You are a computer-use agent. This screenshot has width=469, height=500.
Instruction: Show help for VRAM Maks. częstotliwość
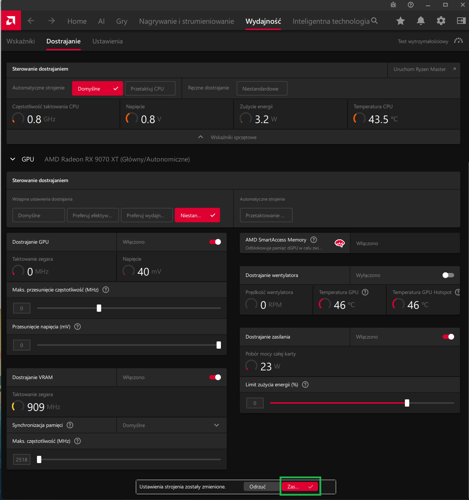78,441
